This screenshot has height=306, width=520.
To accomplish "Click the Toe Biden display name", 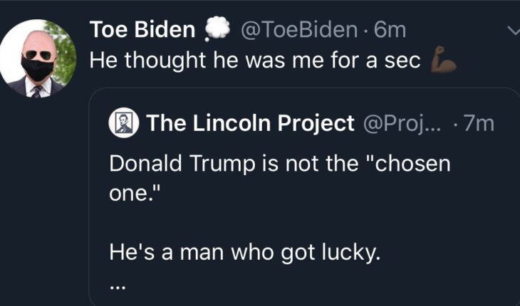I will point(142,30).
